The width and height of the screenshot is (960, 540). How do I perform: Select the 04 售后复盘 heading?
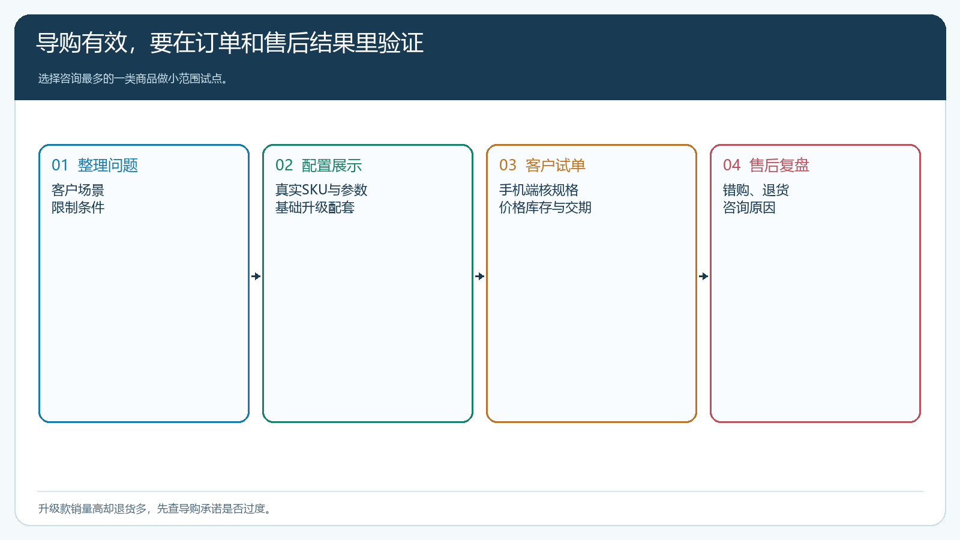click(766, 165)
